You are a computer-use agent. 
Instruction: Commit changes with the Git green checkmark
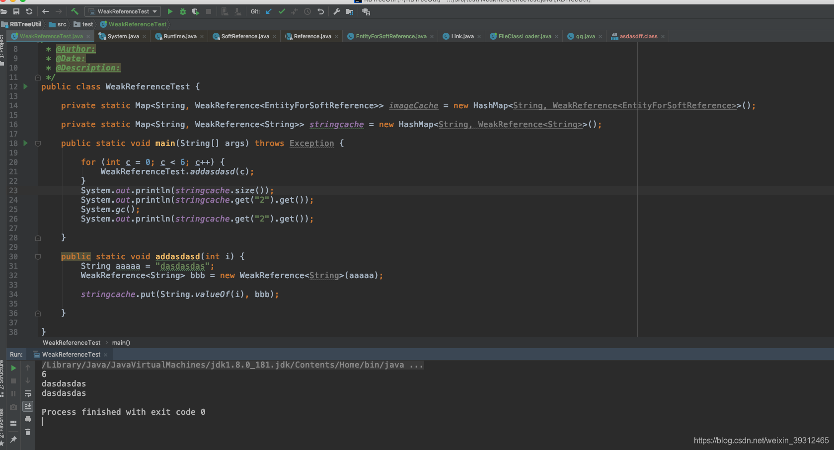coord(282,11)
